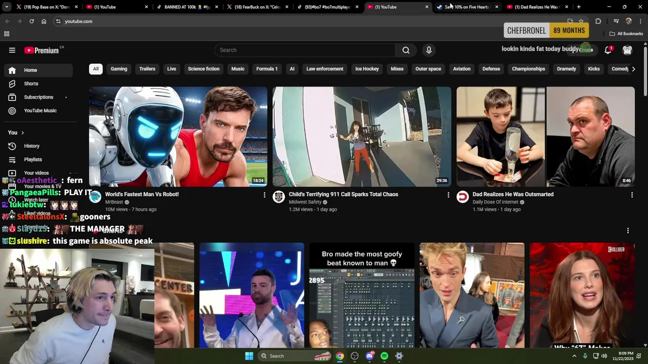The height and width of the screenshot is (364, 648).
Task: Open Spotify from the taskbar
Action: point(384,356)
